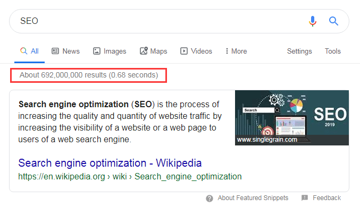Click the Maps pin icon
This screenshot has width=360, height=207.
[144, 50]
